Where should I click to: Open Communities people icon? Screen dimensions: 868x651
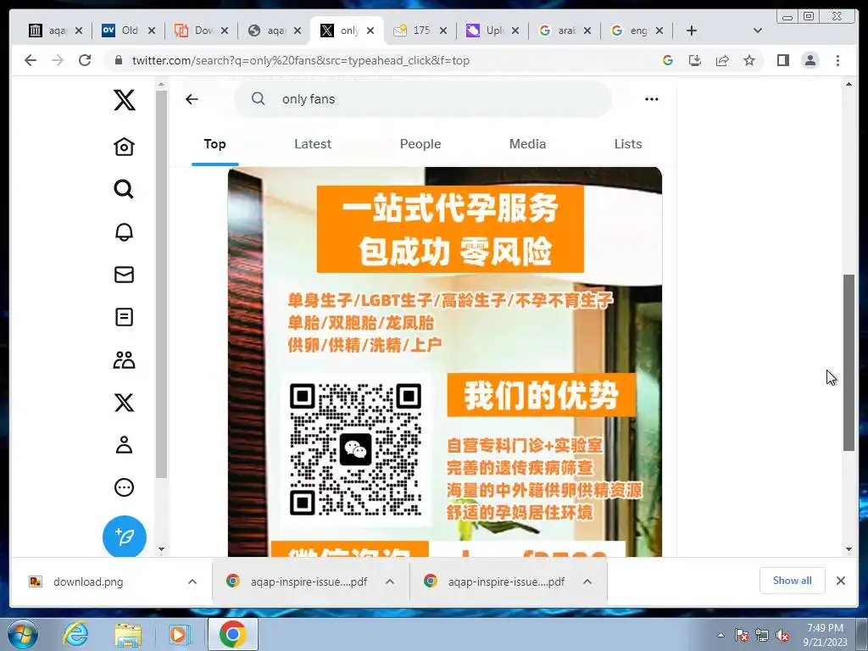(124, 359)
